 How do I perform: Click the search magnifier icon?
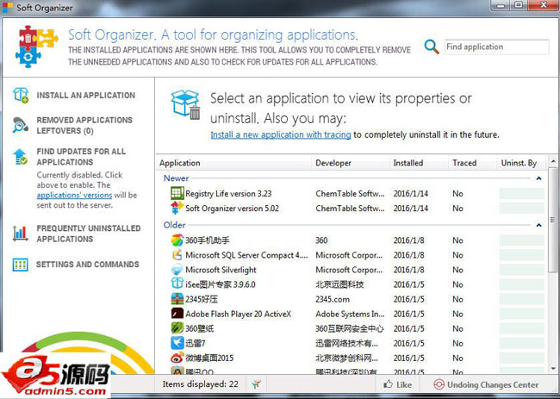[x=432, y=47]
